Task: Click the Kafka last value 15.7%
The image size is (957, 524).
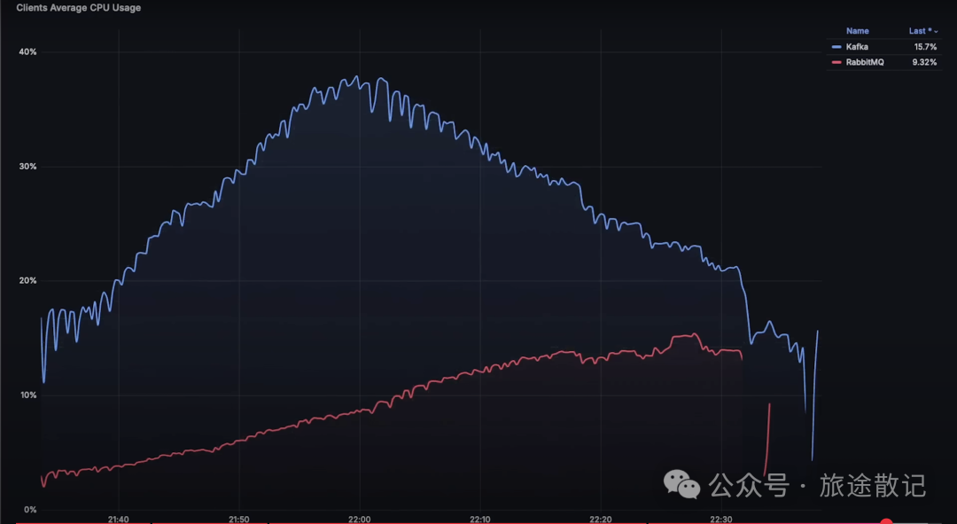Action: [x=924, y=47]
